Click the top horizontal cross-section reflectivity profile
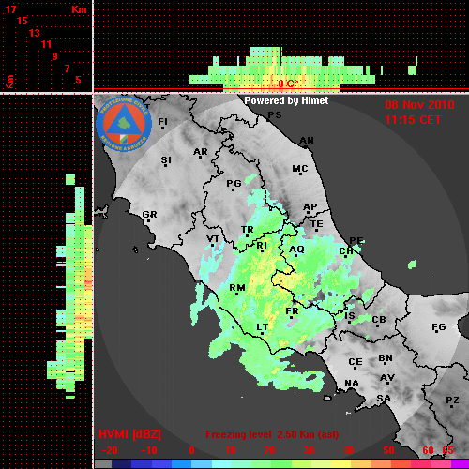469x469 pixels. pos(281,68)
